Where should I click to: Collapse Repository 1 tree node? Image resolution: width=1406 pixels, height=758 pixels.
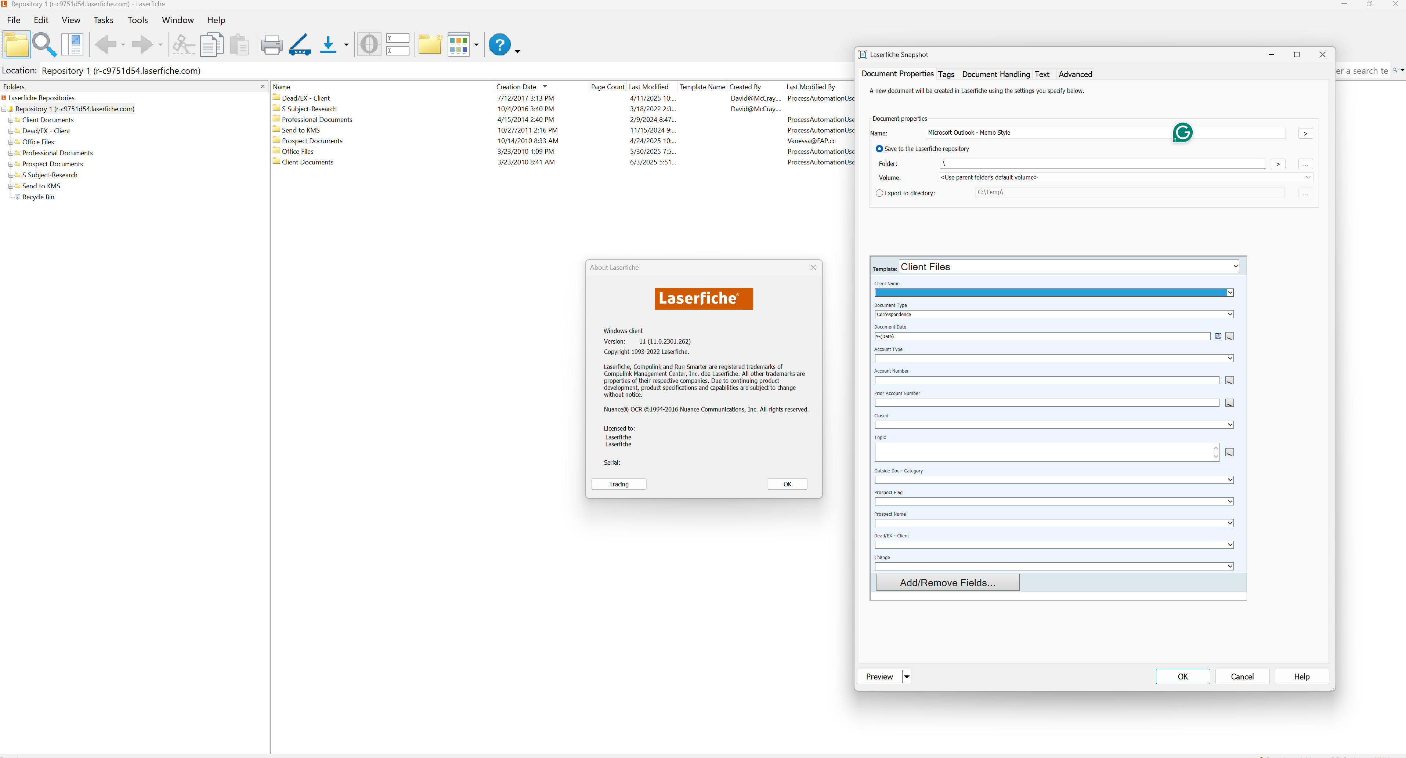tap(4, 109)
